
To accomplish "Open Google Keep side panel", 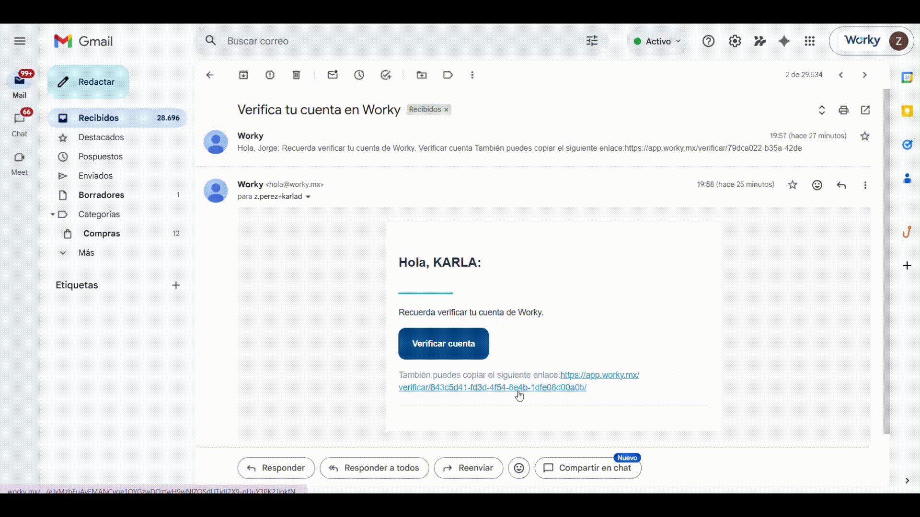I will [x=907, y=111].
